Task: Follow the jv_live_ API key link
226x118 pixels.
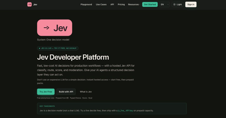Action: [125, 111]
